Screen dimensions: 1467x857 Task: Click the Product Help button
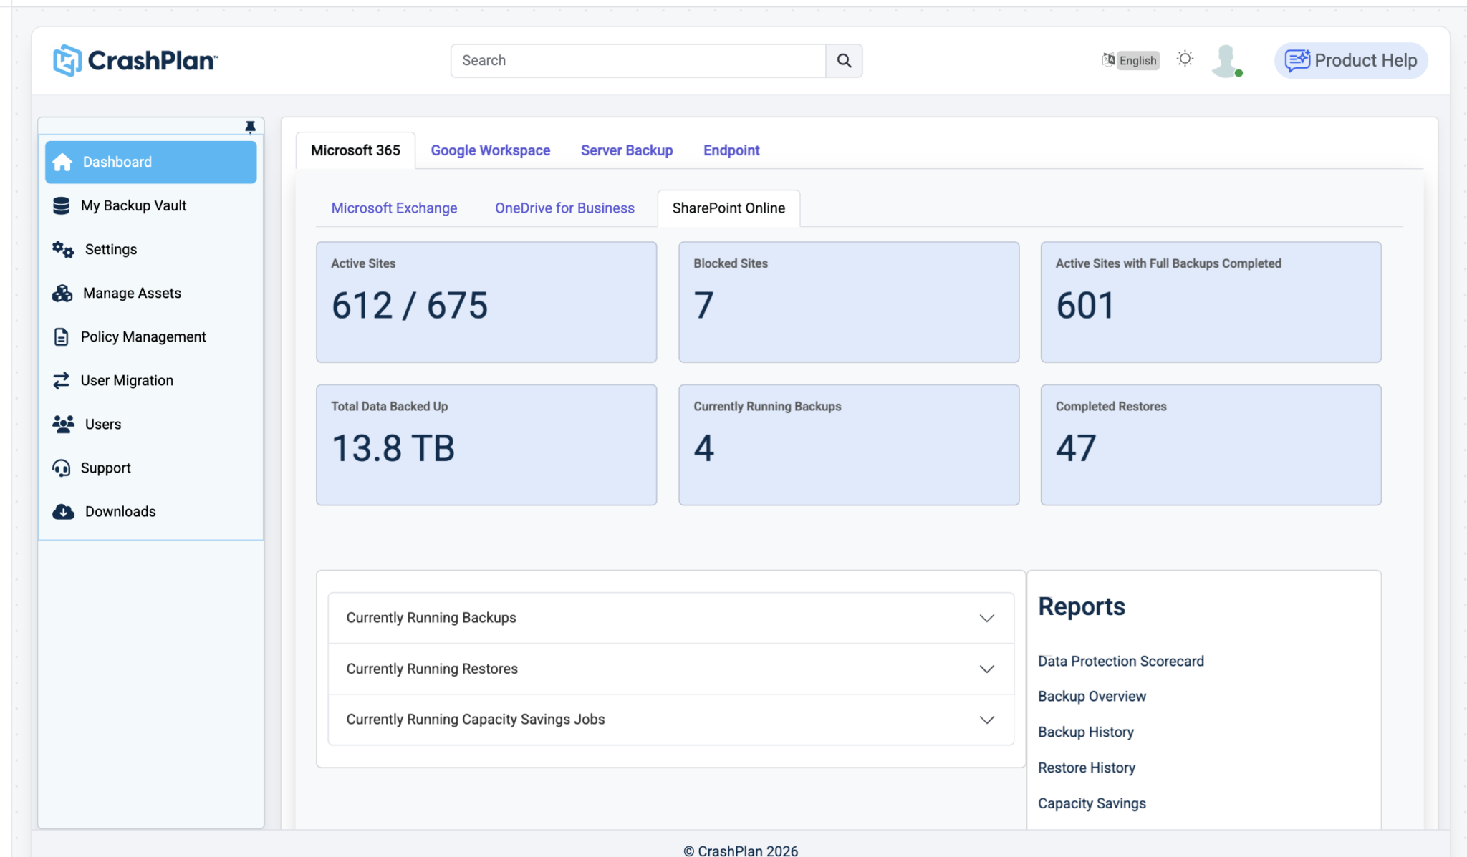(1350, 61)
